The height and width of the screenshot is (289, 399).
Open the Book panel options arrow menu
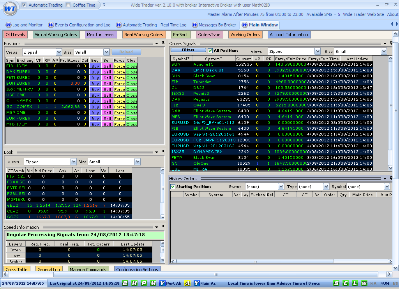pos(157,152)
